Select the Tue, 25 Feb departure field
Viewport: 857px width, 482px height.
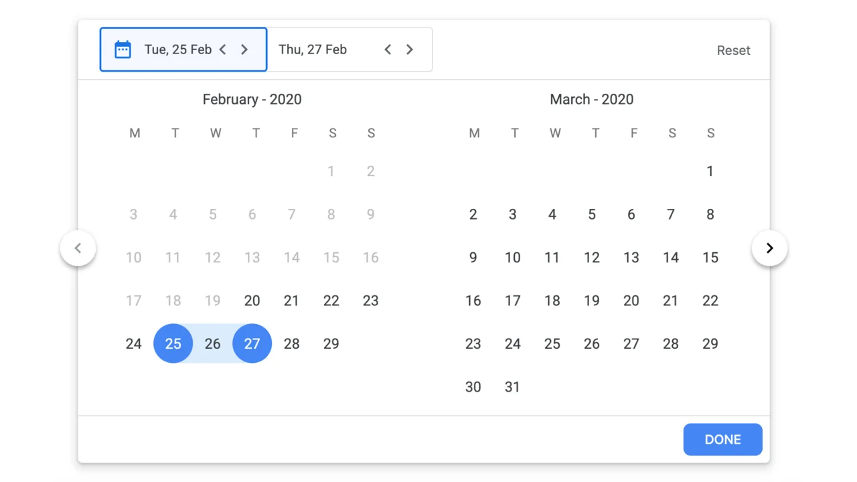177,49
